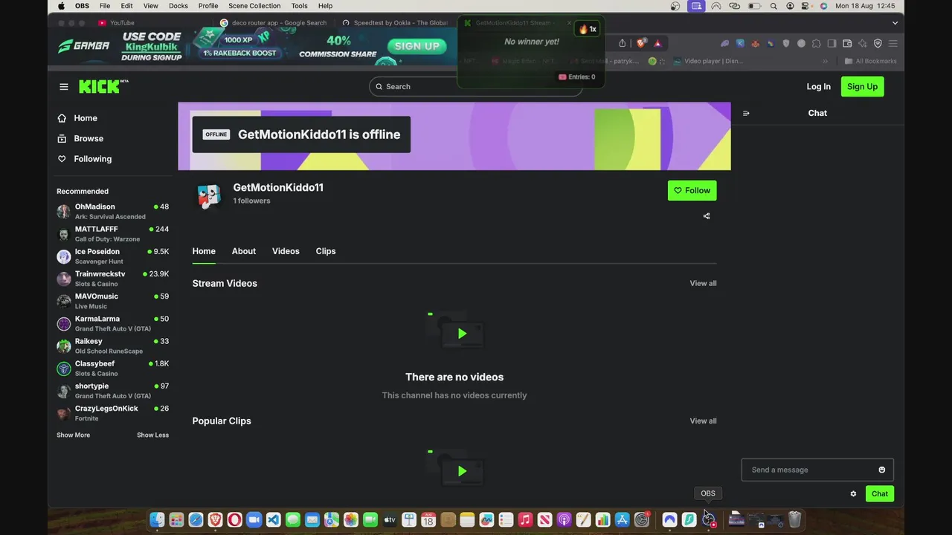This screenshot has width=952, height=535.
Task: Switch to the About tab
Action: pyautogui.click(x=243, y=251)
